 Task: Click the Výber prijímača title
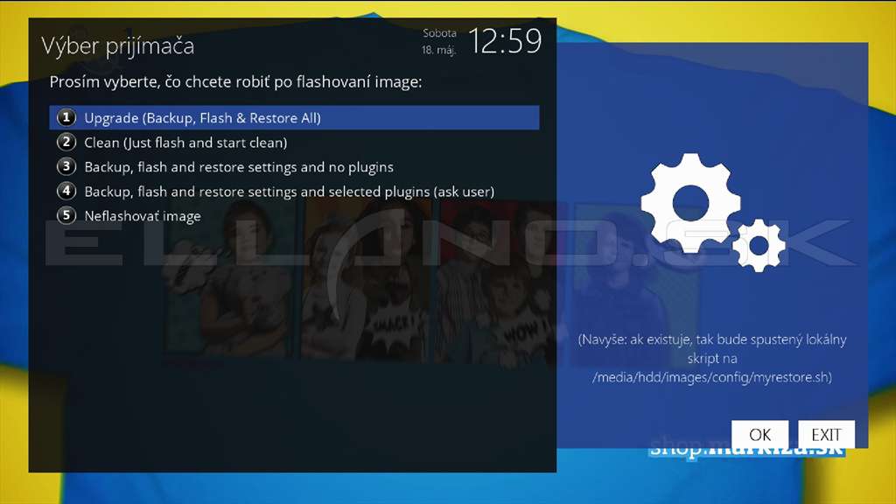tap(118, 46)
